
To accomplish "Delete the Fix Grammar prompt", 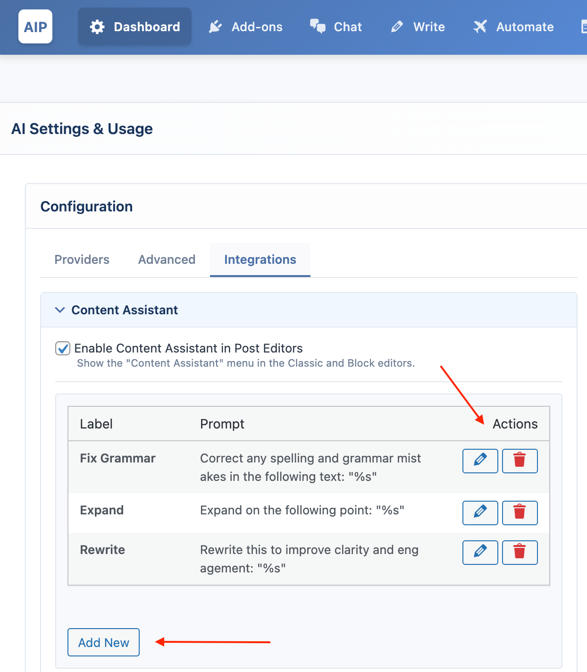I will [x=520, y=461].
